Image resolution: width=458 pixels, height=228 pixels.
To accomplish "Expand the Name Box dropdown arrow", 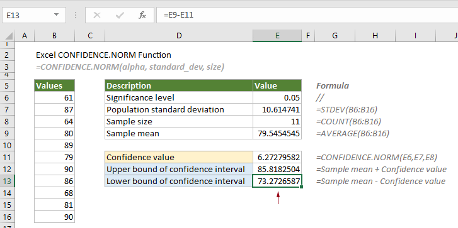I will click(x=56, y=15).
